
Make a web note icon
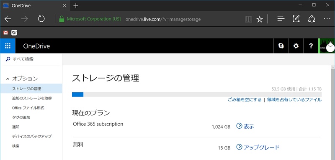[296, 19]
